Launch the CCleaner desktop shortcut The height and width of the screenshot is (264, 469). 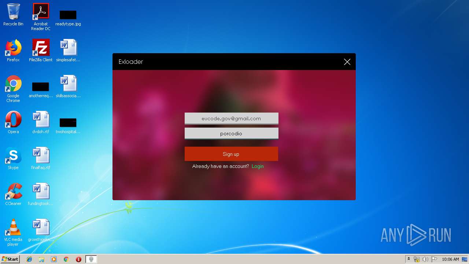pos(13,195)
